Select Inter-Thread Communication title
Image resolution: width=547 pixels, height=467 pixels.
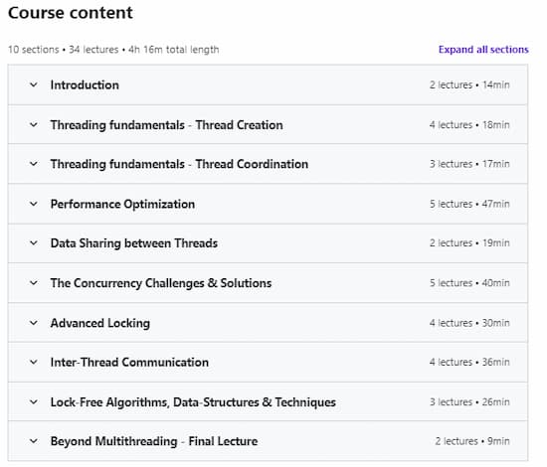[x=129, y=363]
